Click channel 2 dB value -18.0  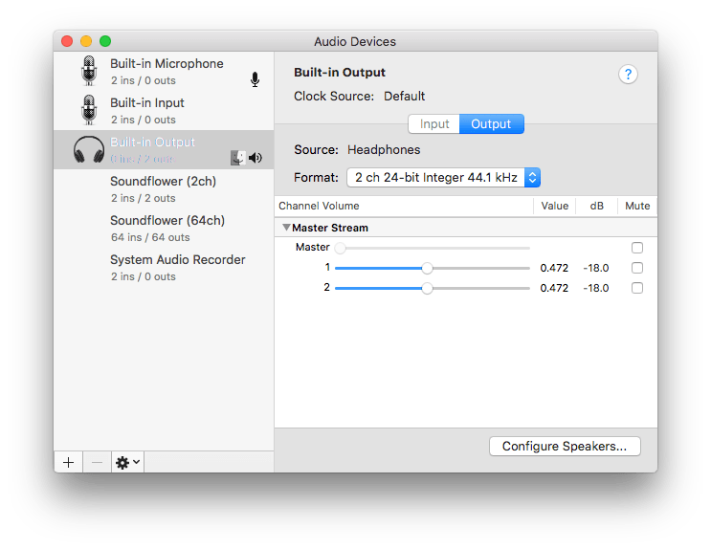[x=596, y=288]
